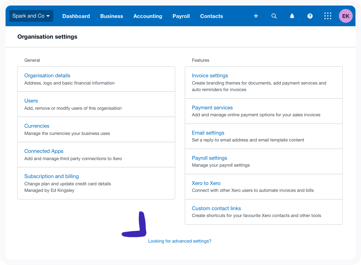Image resolution: width=361 pixels, height=265 pixels.
Task: Go to Subscription and billing
Action: [x=51, y=176]
